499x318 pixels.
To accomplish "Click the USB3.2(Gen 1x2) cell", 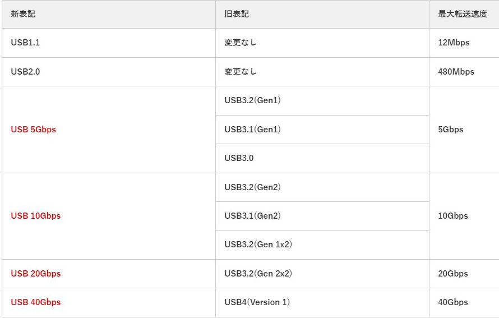I will 258,245.
